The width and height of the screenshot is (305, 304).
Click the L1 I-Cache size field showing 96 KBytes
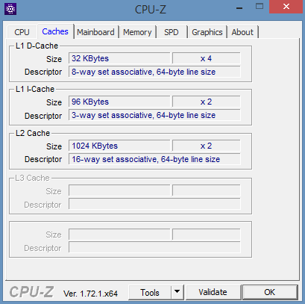tap(119, 102)
